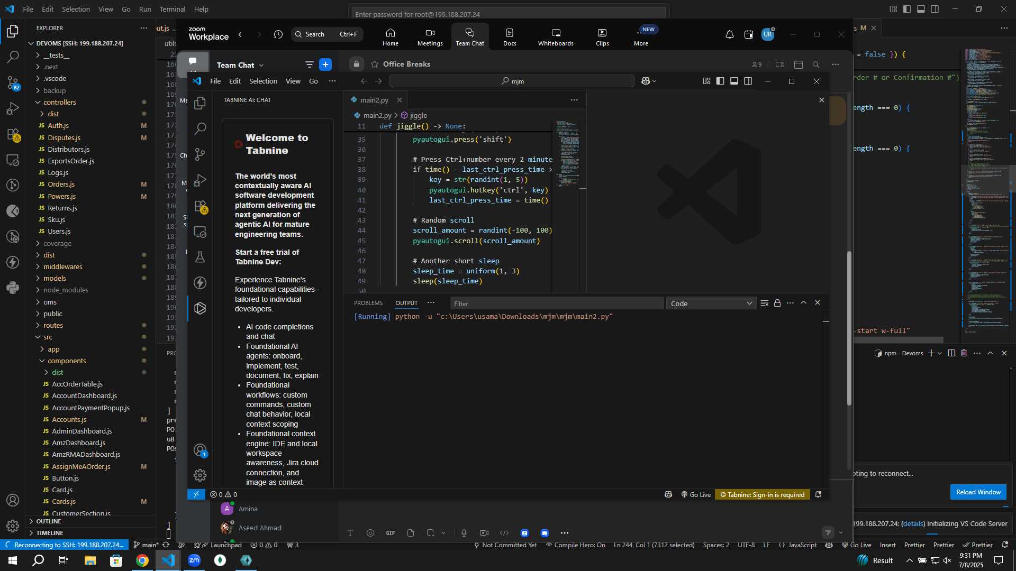This screenshot has height=571, width=1016.
Task: Open Python icon in outer activity bar
Action: [x=13, y=288]
